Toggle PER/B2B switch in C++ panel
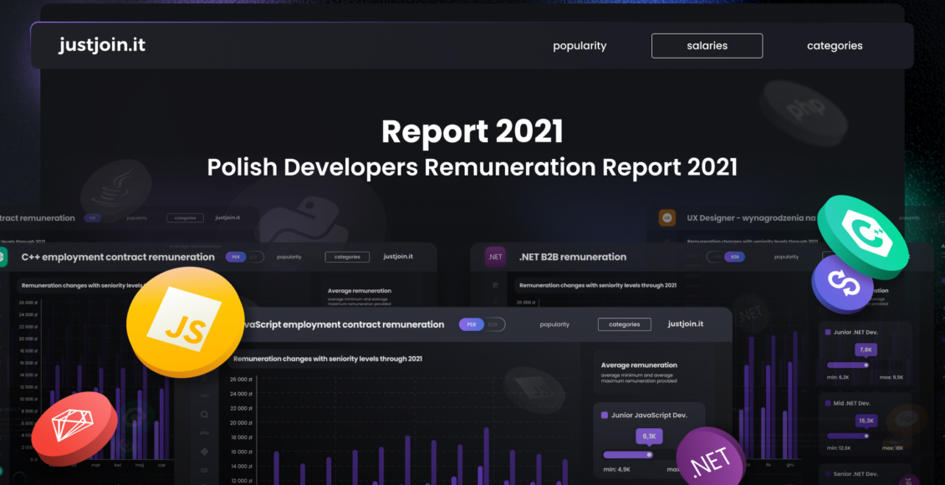Viewport: 945px width, 485px height. [245, 257]
